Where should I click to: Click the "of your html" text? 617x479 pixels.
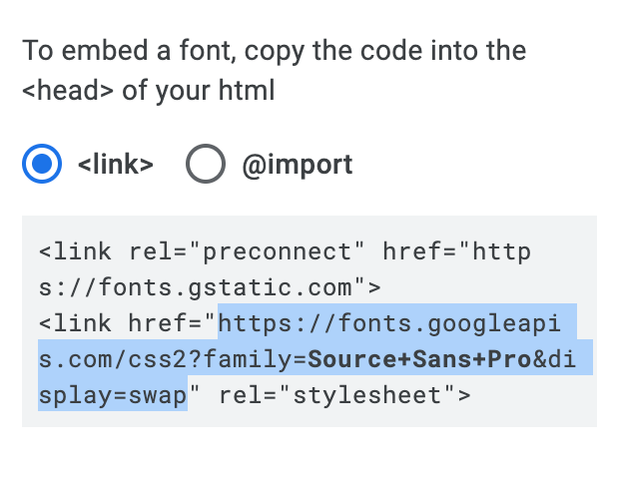point(199,91)
